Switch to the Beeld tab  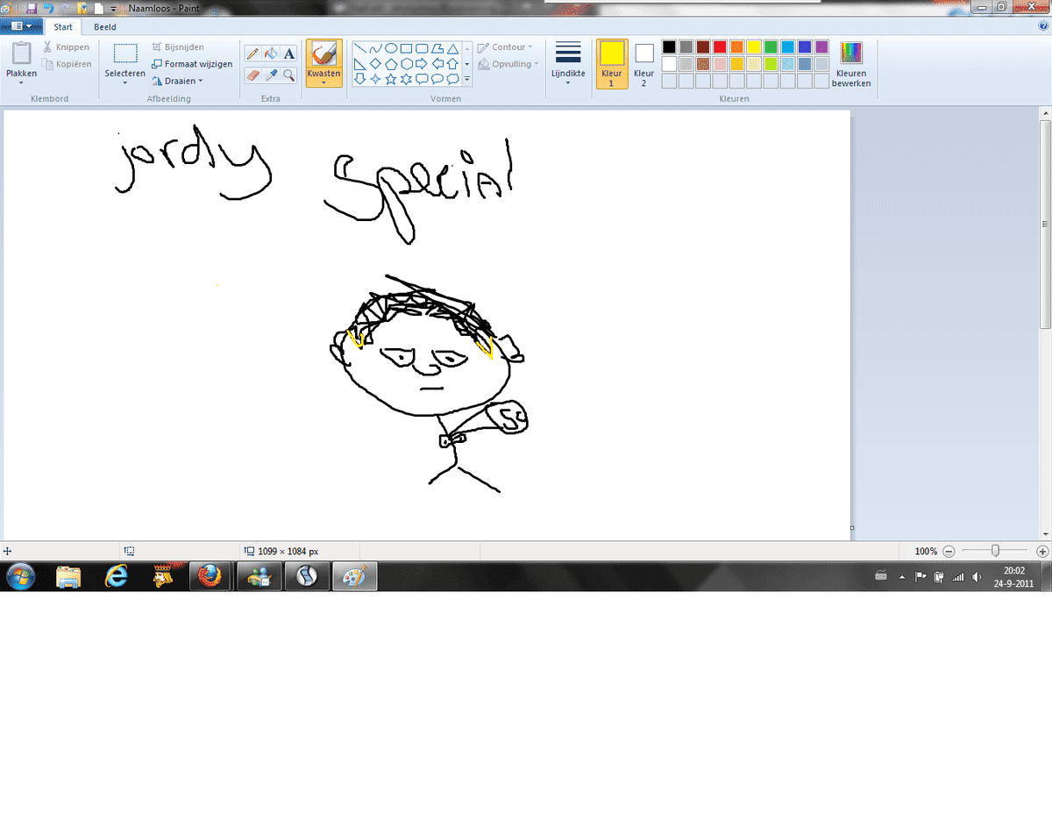tap(105, 27)
